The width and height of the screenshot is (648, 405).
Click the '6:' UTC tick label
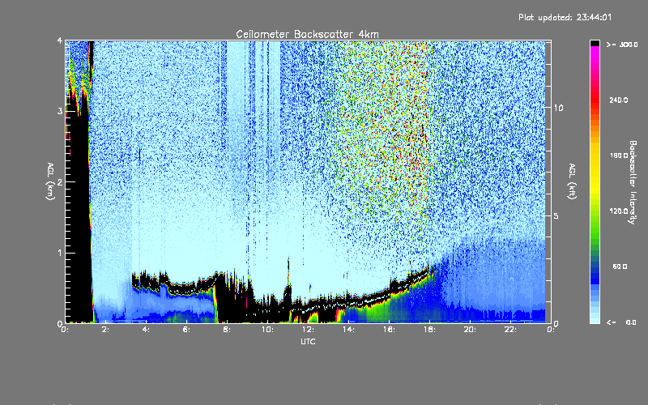tap(187, 330)
